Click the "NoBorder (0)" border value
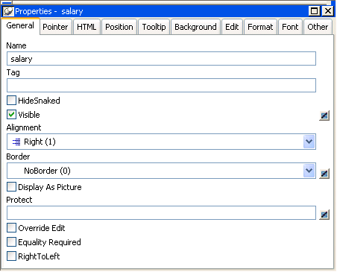Screen dimensions: 337x272 [x=47, y=171]
